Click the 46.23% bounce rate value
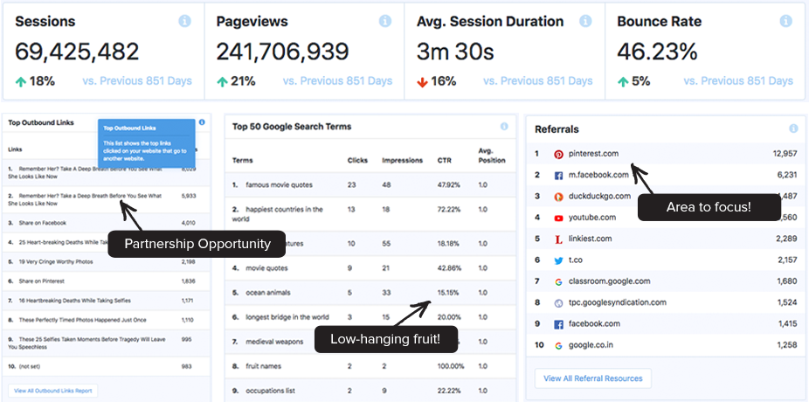809x402 pixels. pyautogui.click(x=657, y=52)
